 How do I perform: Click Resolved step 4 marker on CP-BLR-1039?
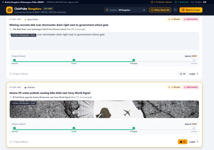194,60
